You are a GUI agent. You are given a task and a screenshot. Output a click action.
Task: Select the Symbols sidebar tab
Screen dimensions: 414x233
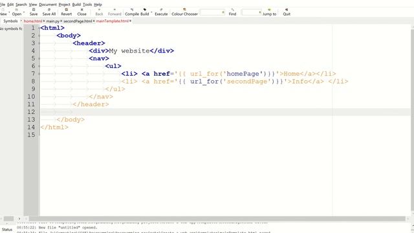(10, 21)
